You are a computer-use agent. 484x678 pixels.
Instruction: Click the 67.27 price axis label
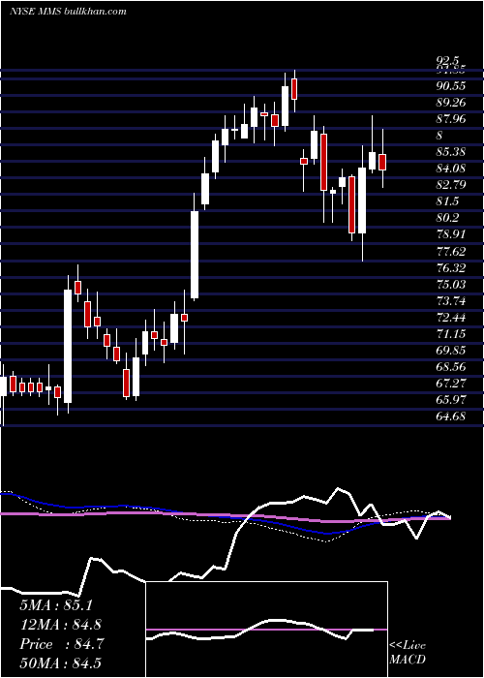point(451,384)
